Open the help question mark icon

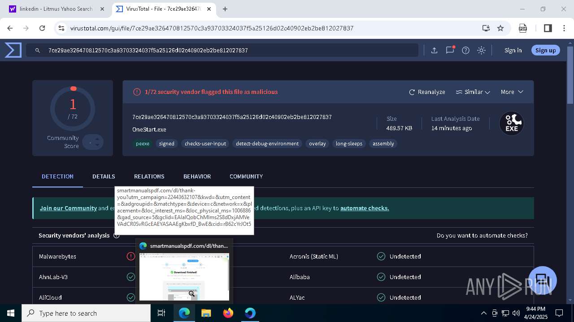coord(465,51)
